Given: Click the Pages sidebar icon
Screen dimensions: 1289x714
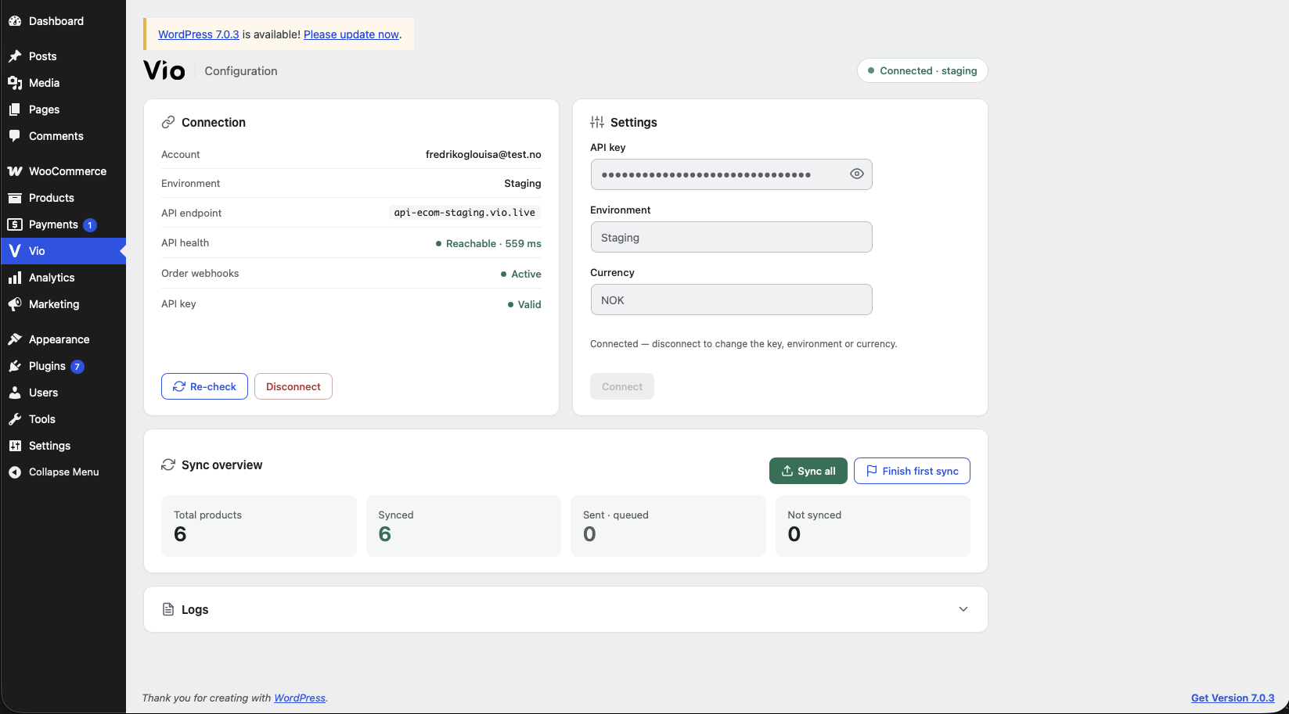Looking at the screenshot, I should pyautogui.click(x=15, y=109).
